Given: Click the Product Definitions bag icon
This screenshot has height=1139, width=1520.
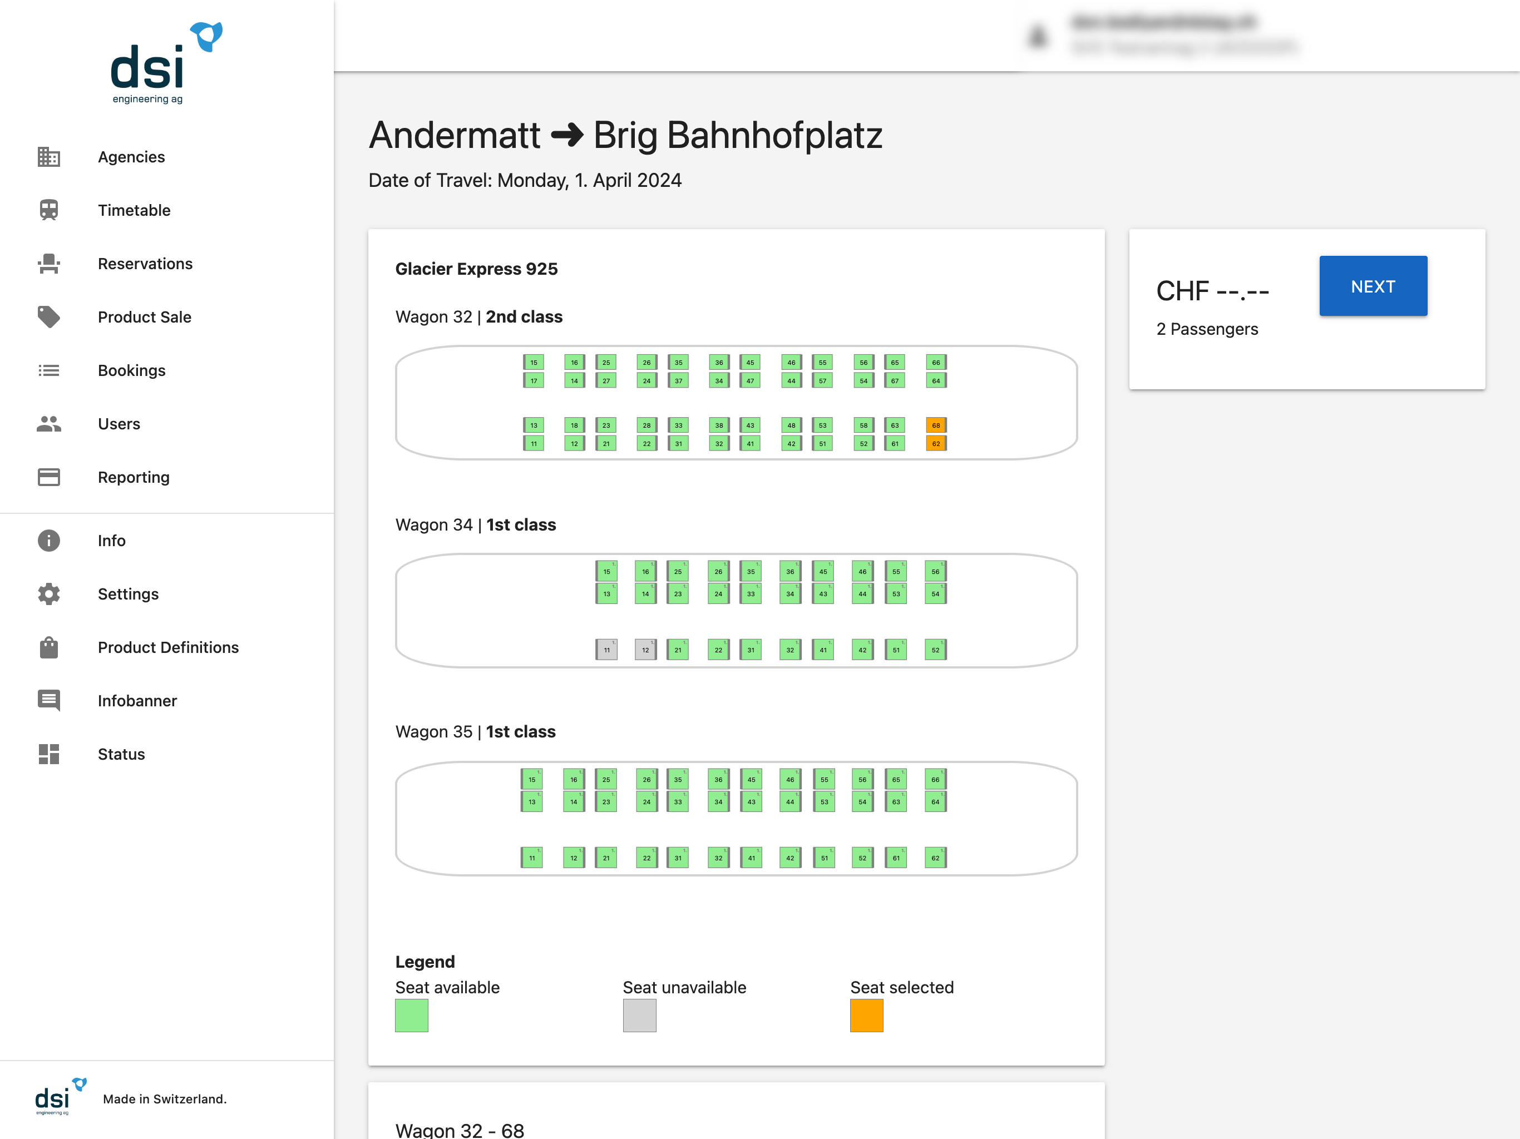Looking at the screenshot, I should click(49, 647).
